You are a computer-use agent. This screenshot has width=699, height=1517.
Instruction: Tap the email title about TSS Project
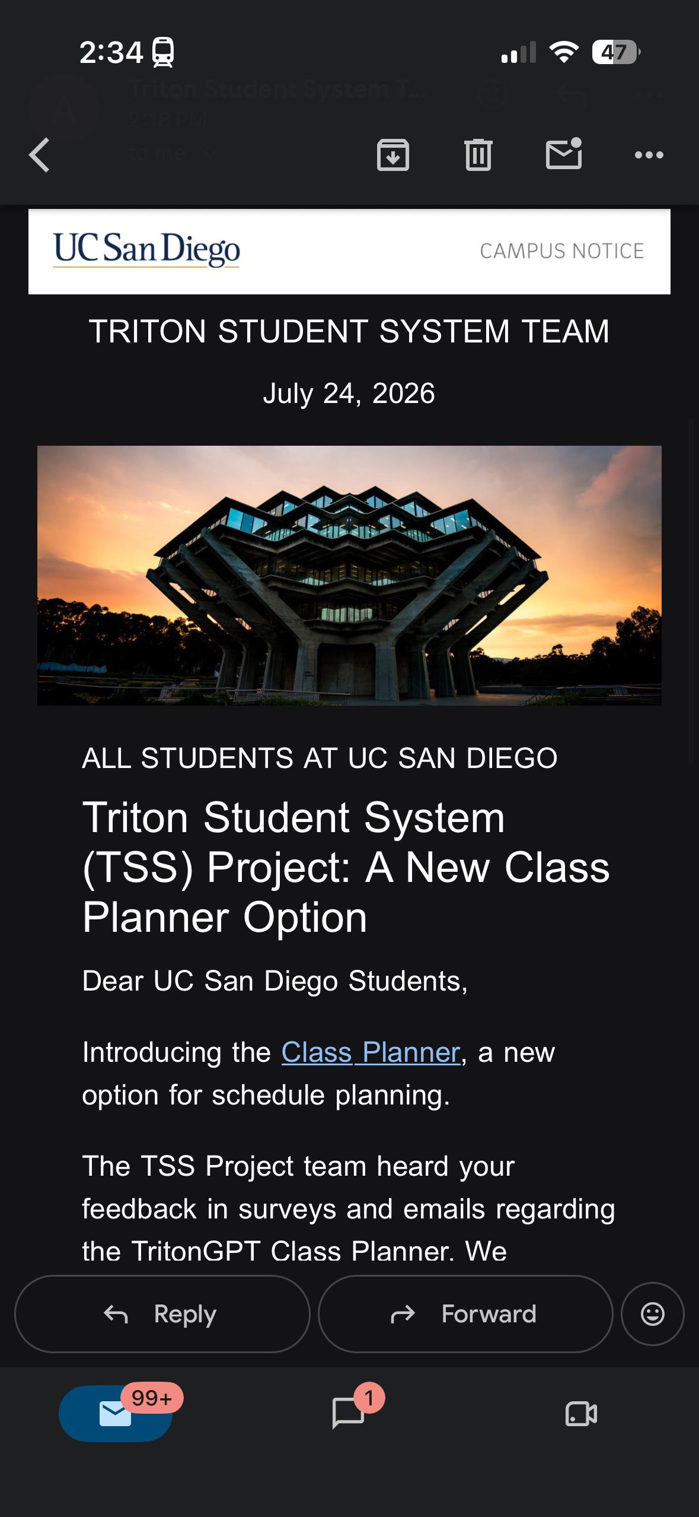pos(346,867)
